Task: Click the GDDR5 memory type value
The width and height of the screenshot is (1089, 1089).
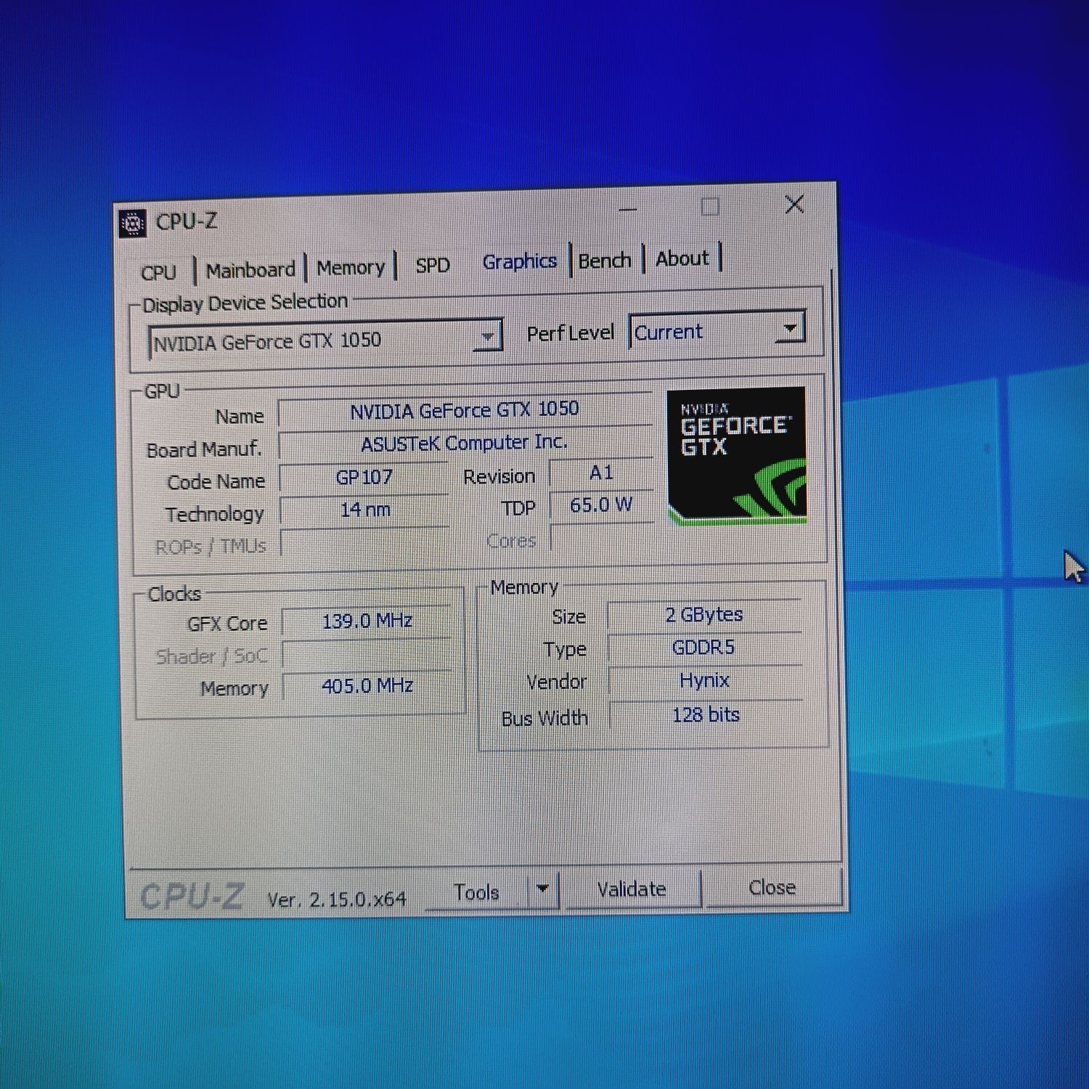Action: coord(704,647)
